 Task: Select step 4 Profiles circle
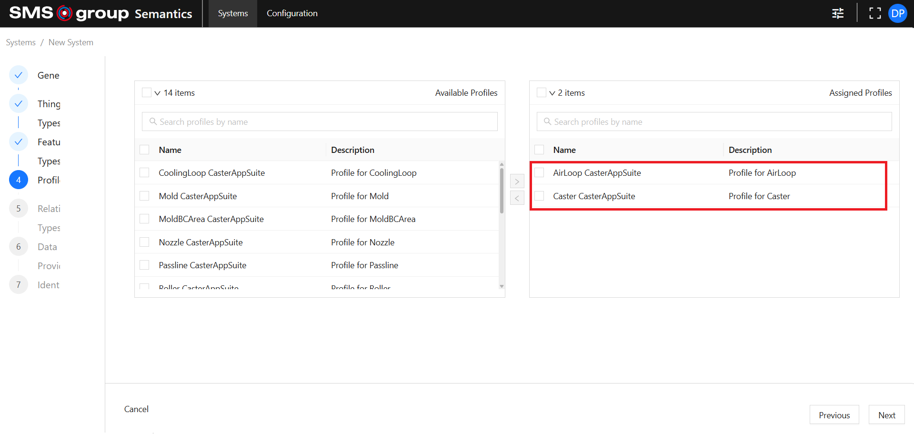[x=19, y=180]
